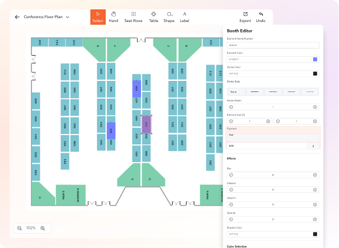The height and width of the screenshot is (248, 339).
Task: Decrease the first Element Size value
Action: click(231, 121)
